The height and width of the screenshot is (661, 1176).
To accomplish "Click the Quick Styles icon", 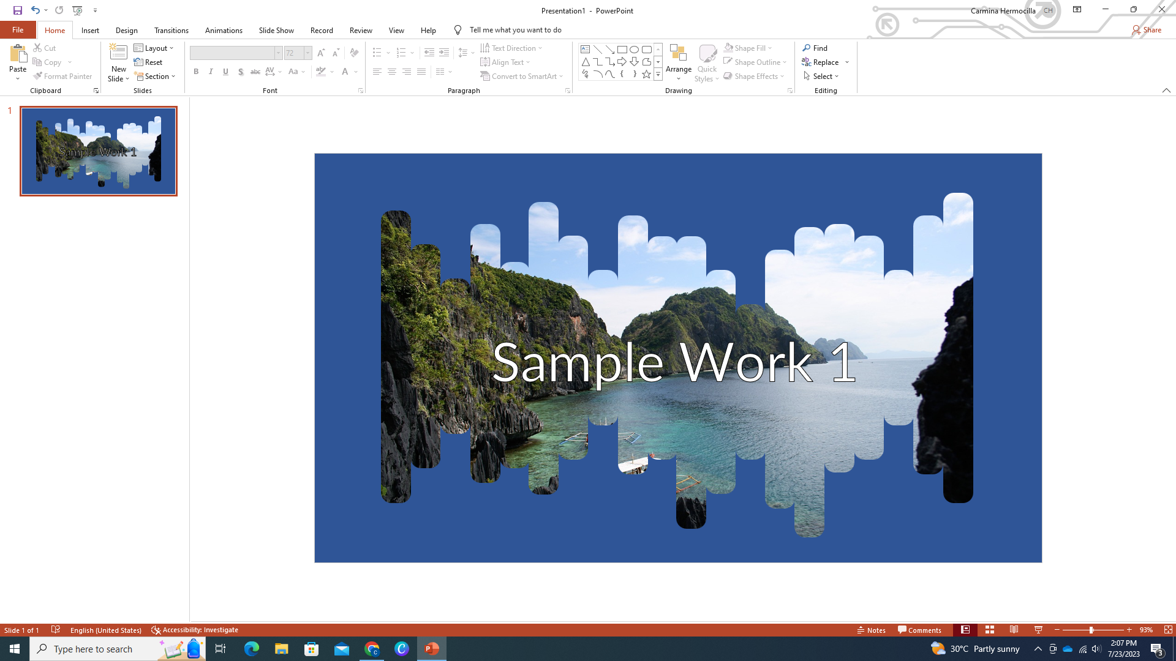I will pyautogui.click(x=707, y=53).
